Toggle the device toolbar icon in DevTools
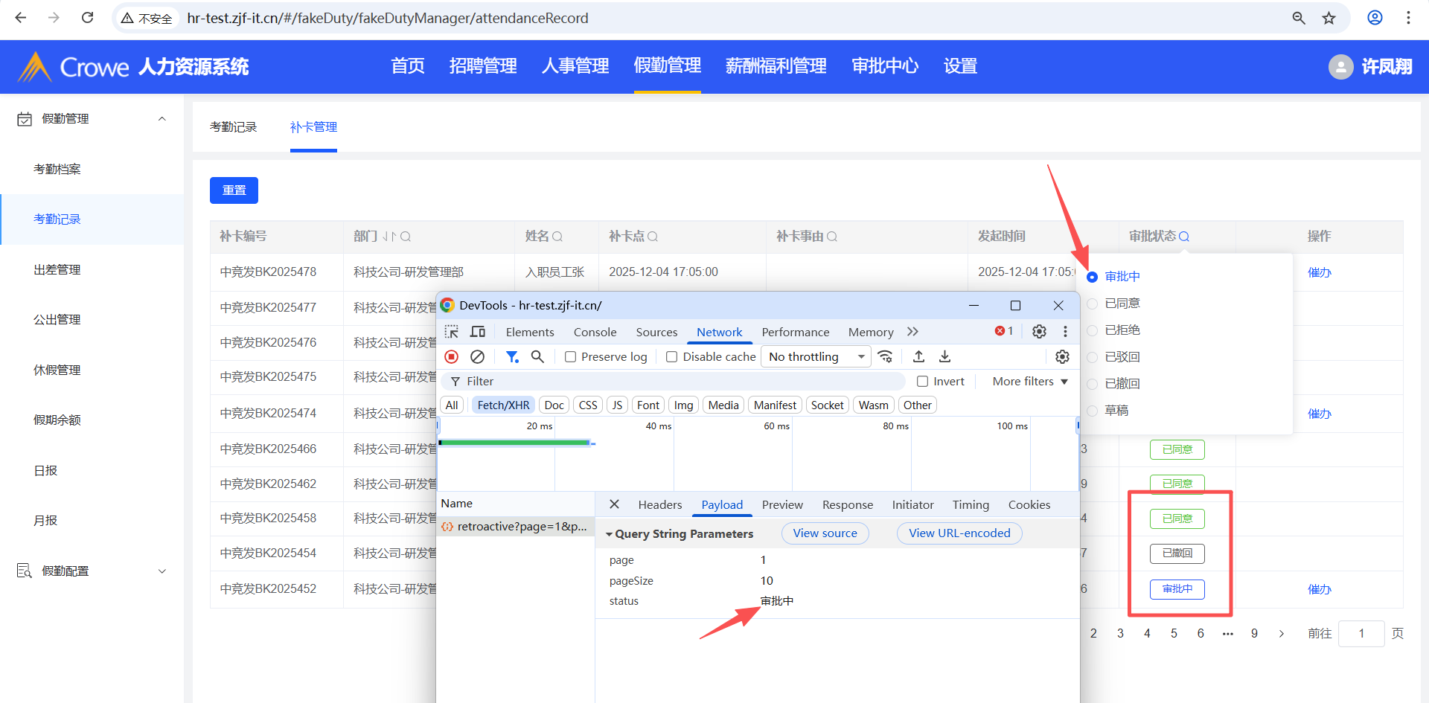This screenshot has height=703, width=1429. coord(478,332)
